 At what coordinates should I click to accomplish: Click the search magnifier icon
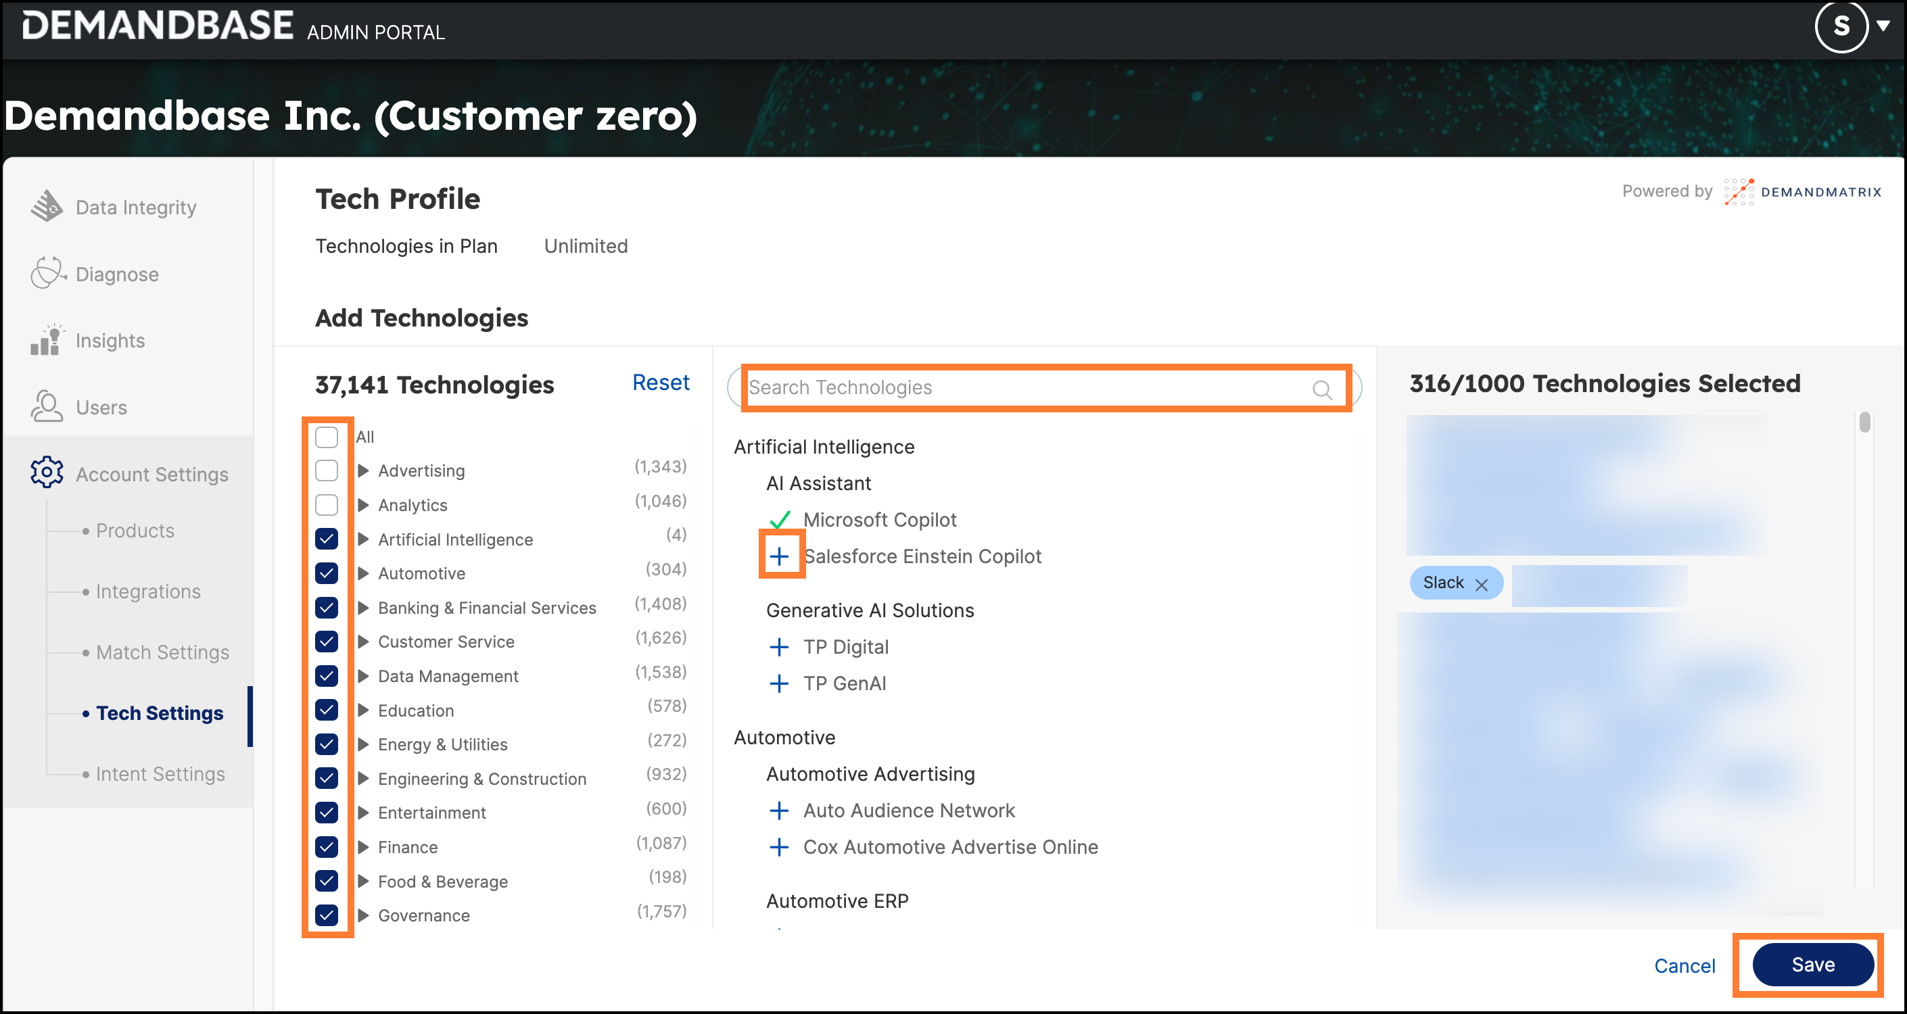coord(1322,389)
